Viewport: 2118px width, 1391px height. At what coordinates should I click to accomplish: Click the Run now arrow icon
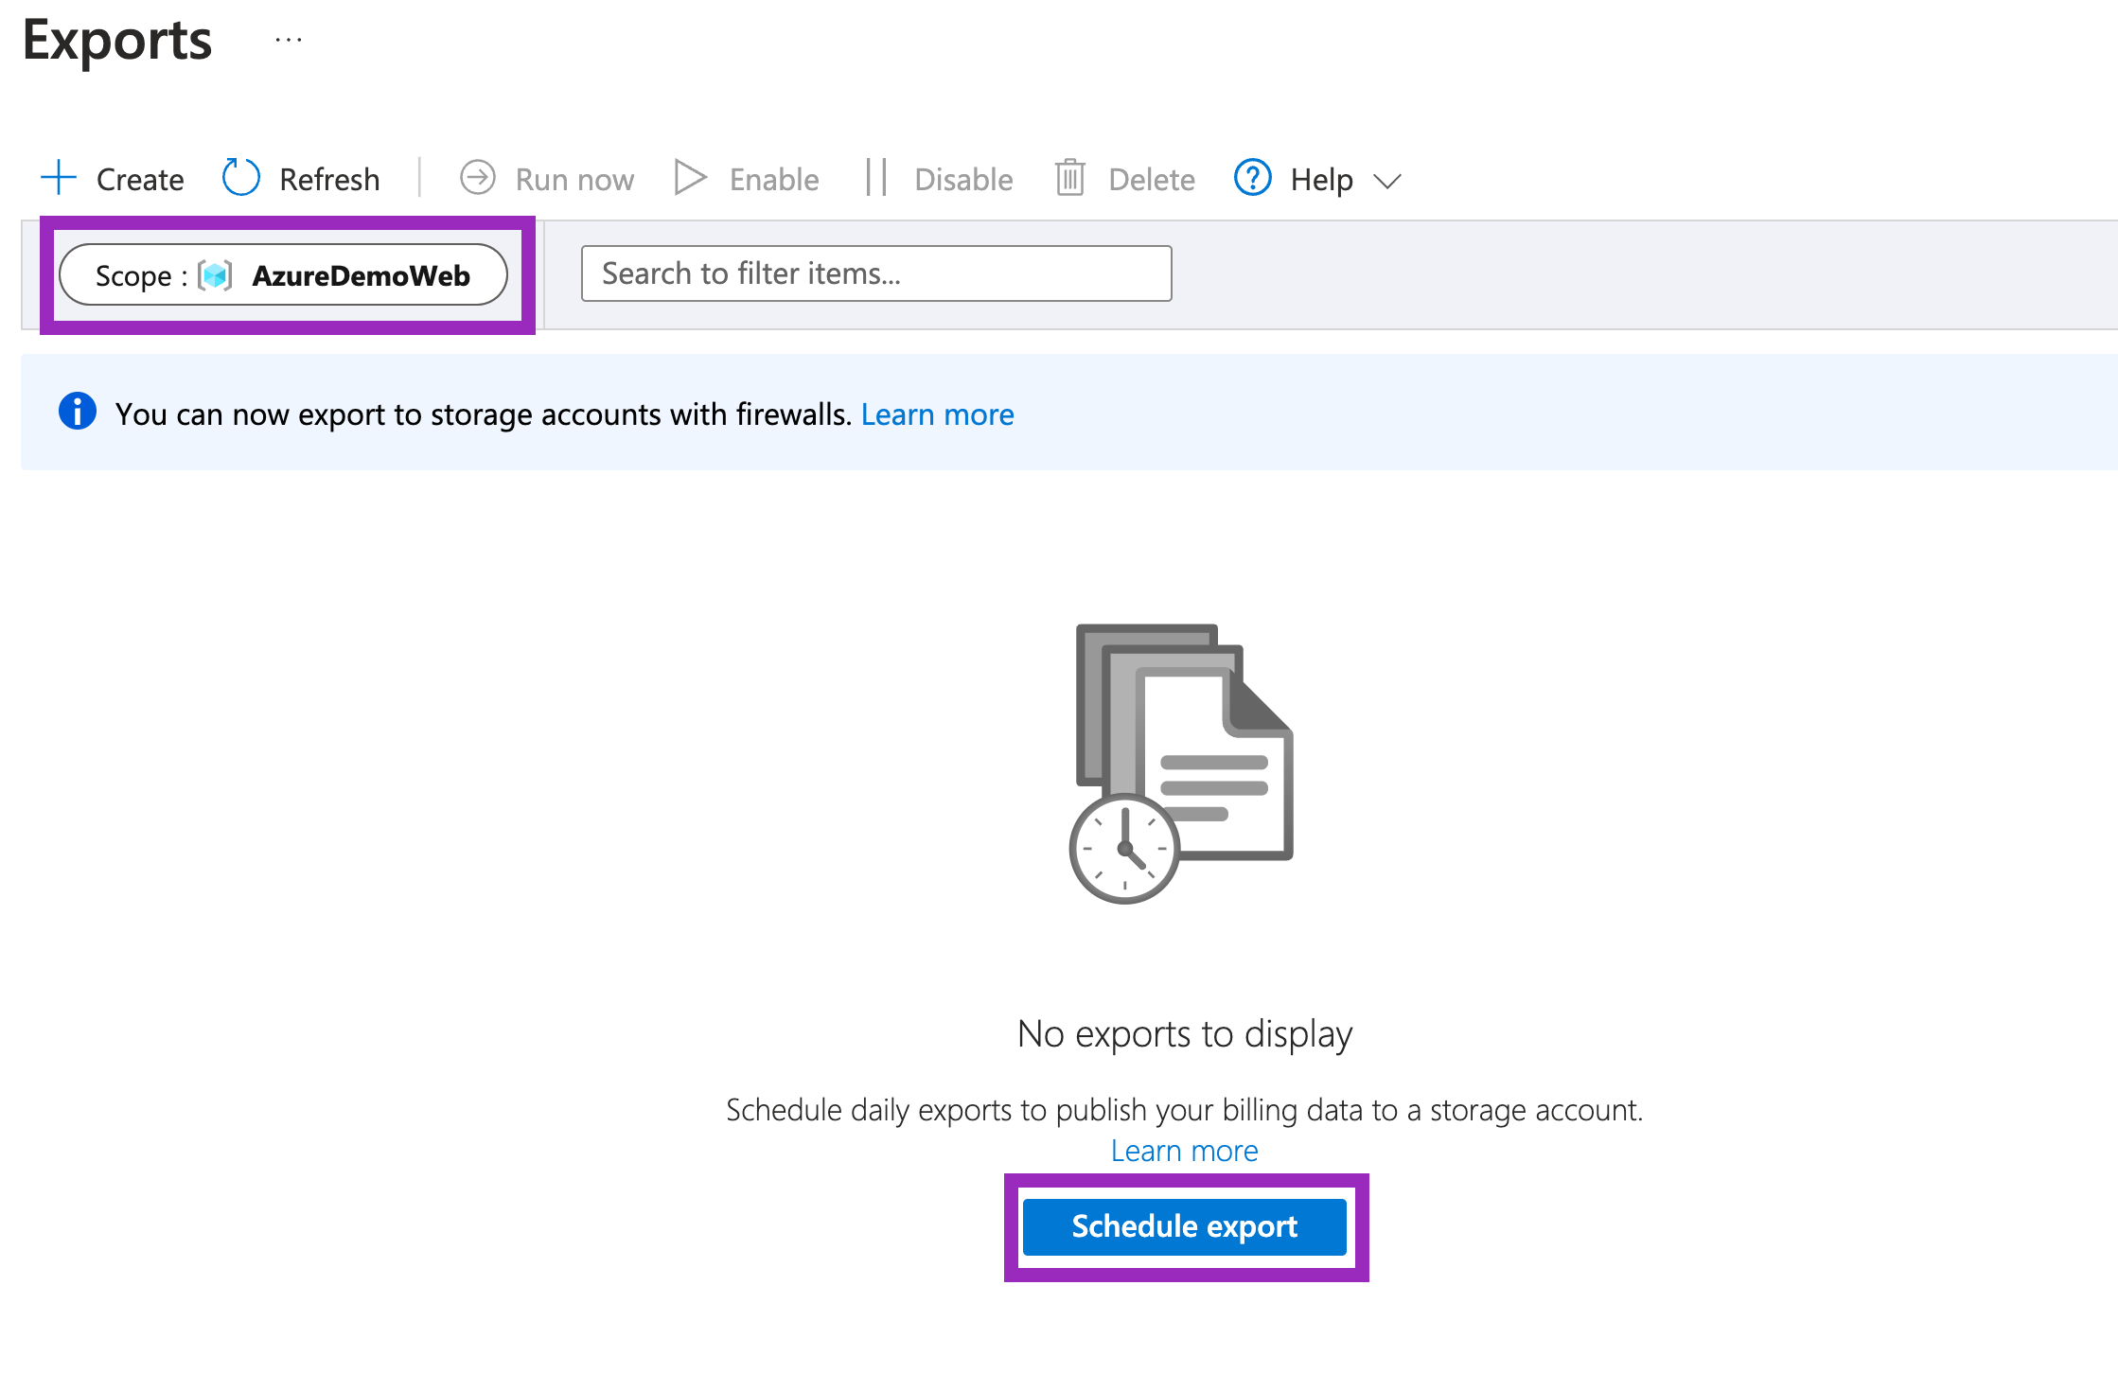click(x=477, y=178)
